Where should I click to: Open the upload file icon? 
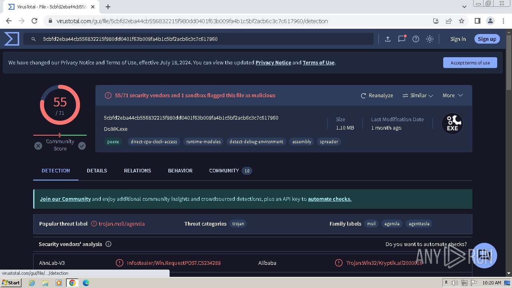coord(388,39)
